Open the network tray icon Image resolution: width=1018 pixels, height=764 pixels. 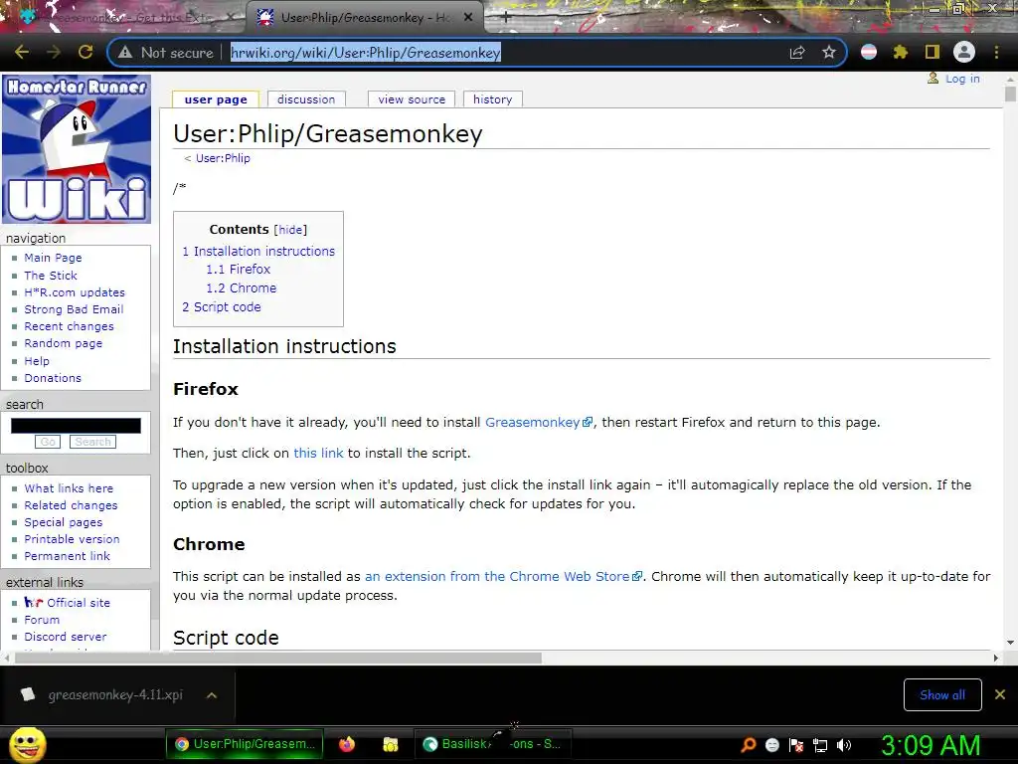tap(820, 745)
